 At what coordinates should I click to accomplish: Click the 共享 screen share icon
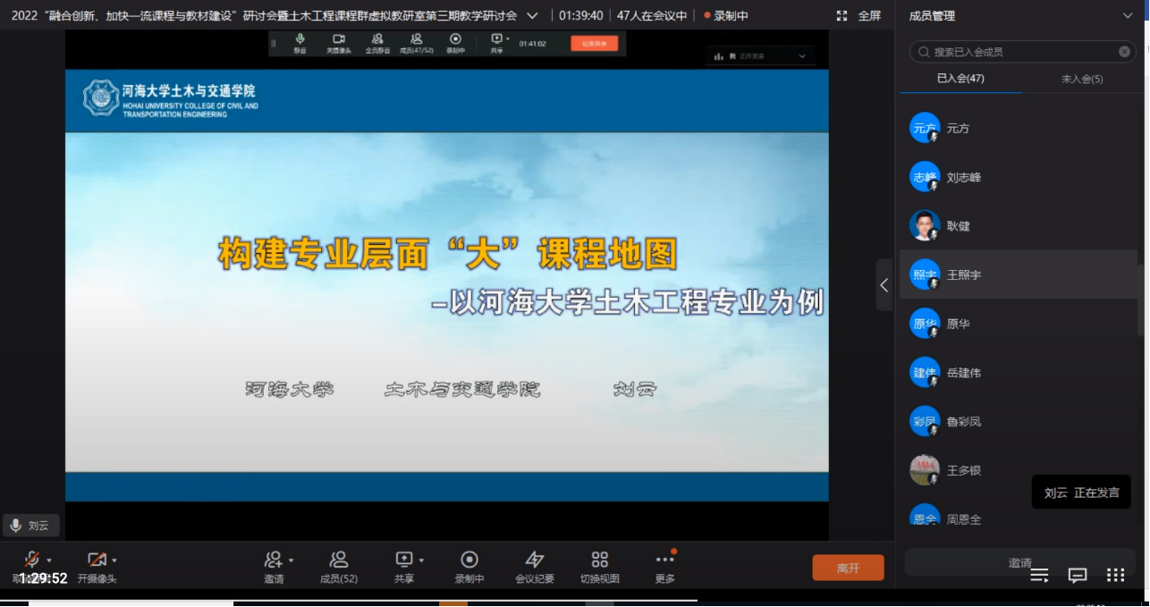tap(403, 561)
